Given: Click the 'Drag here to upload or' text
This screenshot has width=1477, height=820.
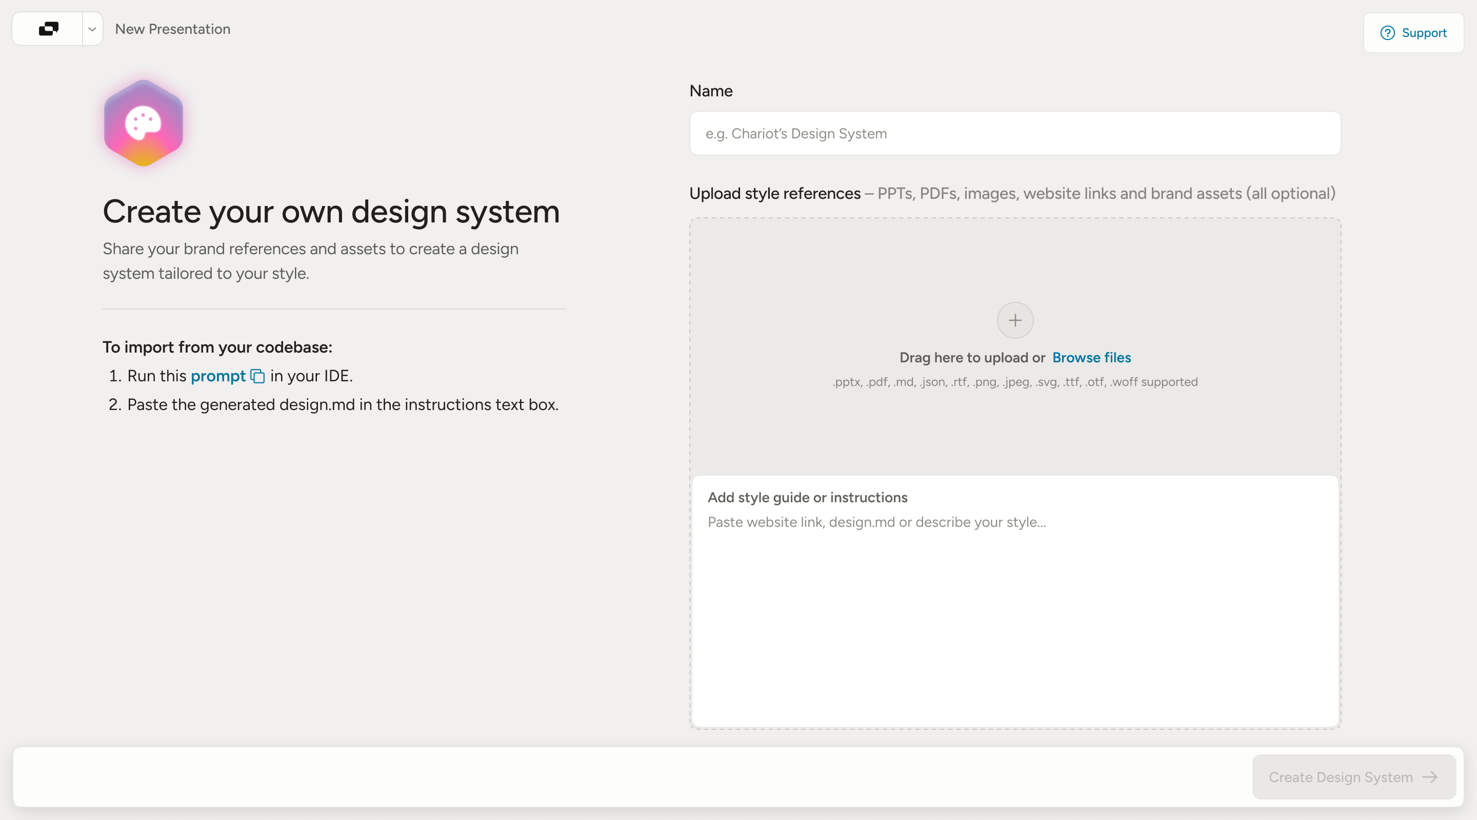Looking at the screenshot, I should pyautogui.click(x=972, y=358).
